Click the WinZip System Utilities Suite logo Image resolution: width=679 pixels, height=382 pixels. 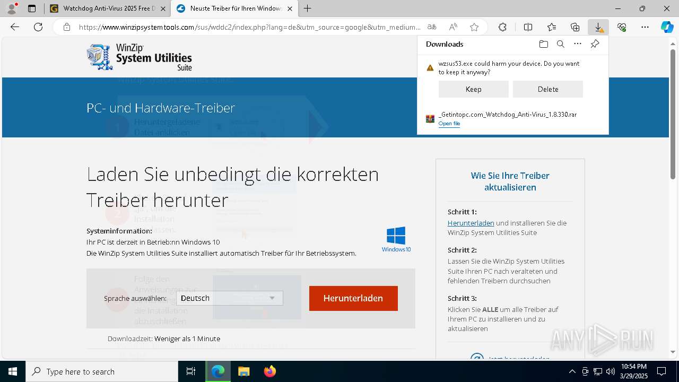pyautogui.click(x=140, y=57)
